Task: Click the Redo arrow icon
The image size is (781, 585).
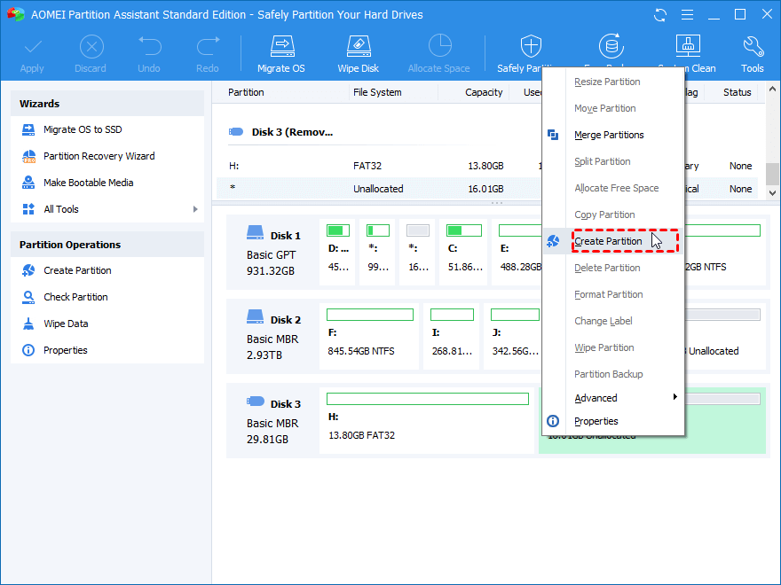Action: [208, 47]
